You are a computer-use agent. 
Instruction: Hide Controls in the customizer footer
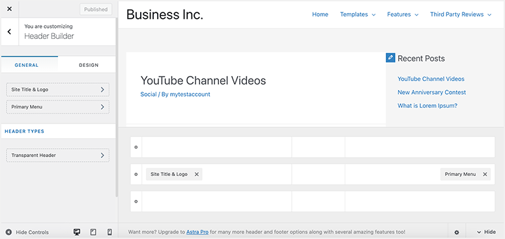coord(27,233)
